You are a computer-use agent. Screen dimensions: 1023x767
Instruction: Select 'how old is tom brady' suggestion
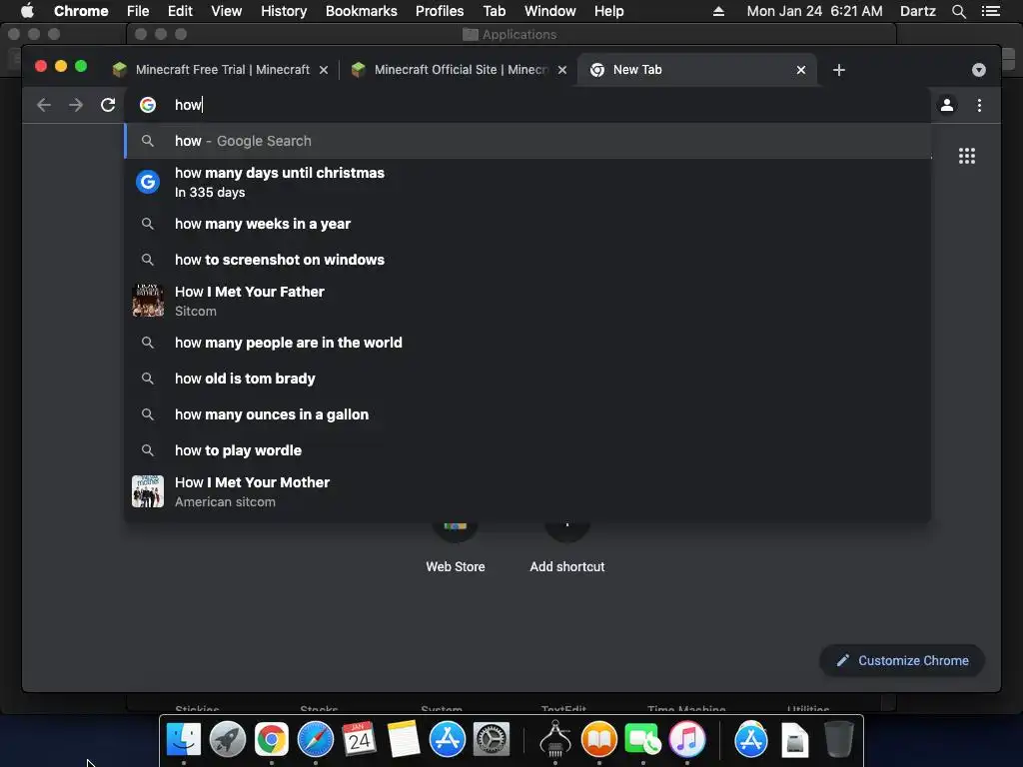point(527,379)
